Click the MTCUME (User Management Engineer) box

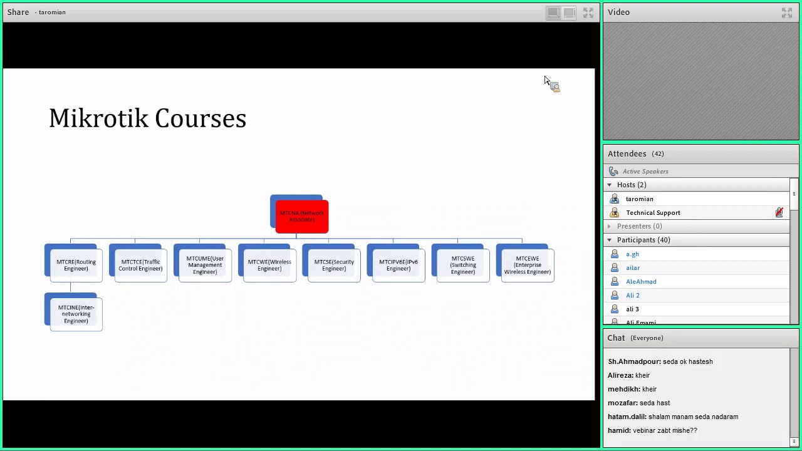point(205,265)
